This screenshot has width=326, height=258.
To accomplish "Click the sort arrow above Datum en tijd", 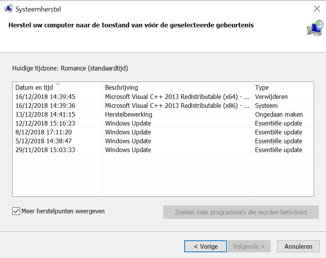I will 58,84.
